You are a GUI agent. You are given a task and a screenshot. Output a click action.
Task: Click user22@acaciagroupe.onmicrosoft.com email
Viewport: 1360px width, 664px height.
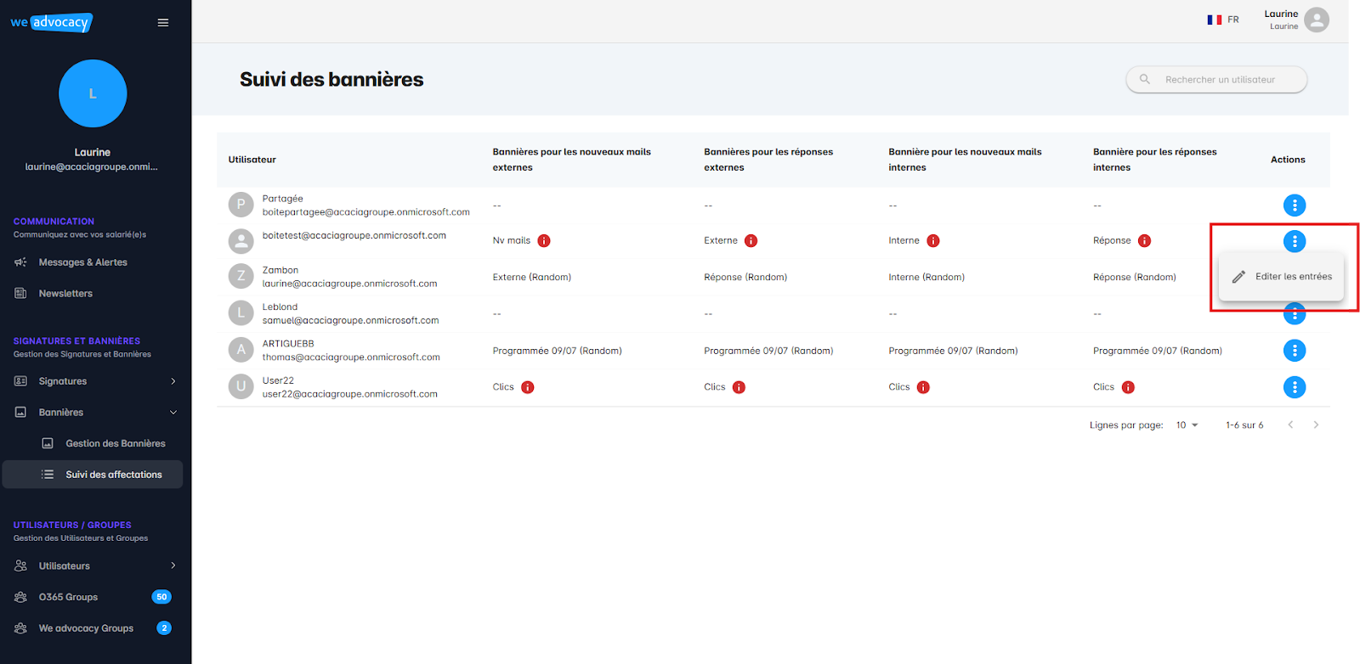[350, 394]
